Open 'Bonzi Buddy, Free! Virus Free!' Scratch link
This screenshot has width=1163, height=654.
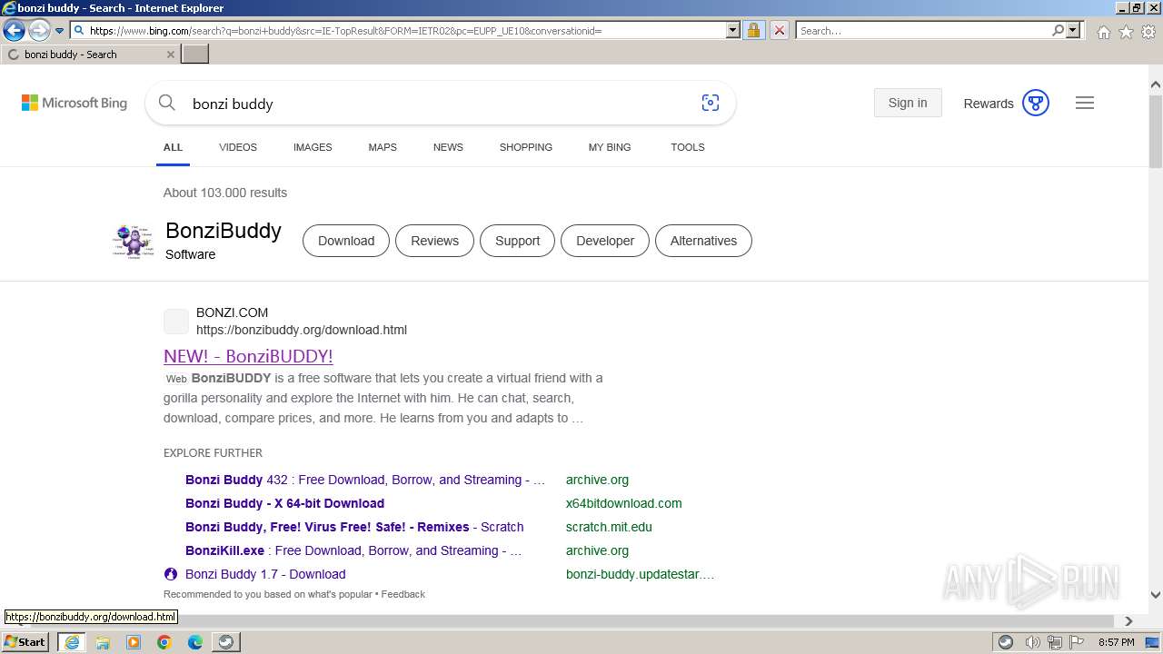tap(354, 527)
